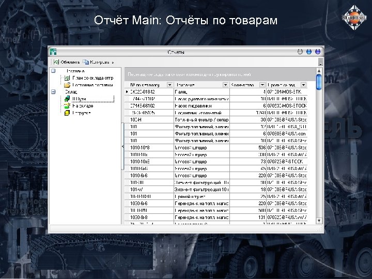Click the Палец cell

[x=202, y=91]
